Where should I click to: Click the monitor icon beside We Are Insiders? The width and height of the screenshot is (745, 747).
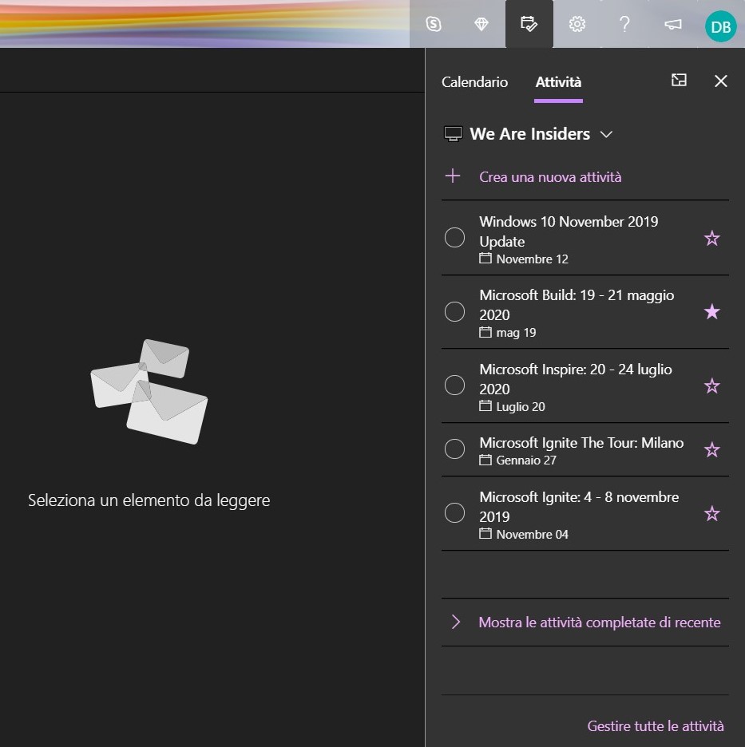pyautogui.click(x=454, y=134)
